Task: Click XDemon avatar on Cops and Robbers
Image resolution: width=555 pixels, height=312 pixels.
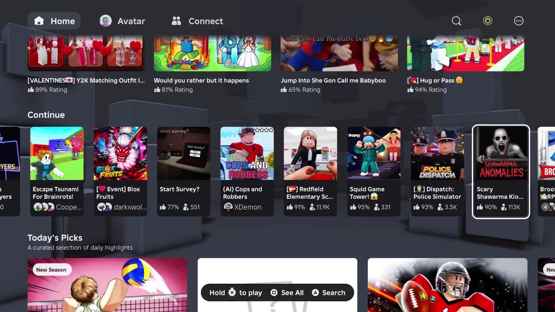Action: pyautogui.click(x=228, y=207)
